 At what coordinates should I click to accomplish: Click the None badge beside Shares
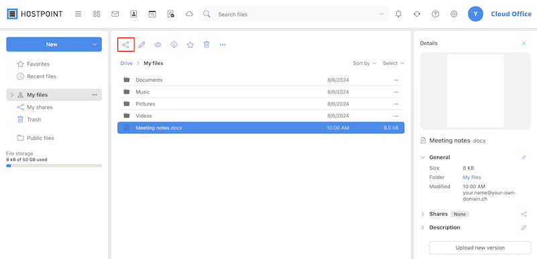point(460,214)
